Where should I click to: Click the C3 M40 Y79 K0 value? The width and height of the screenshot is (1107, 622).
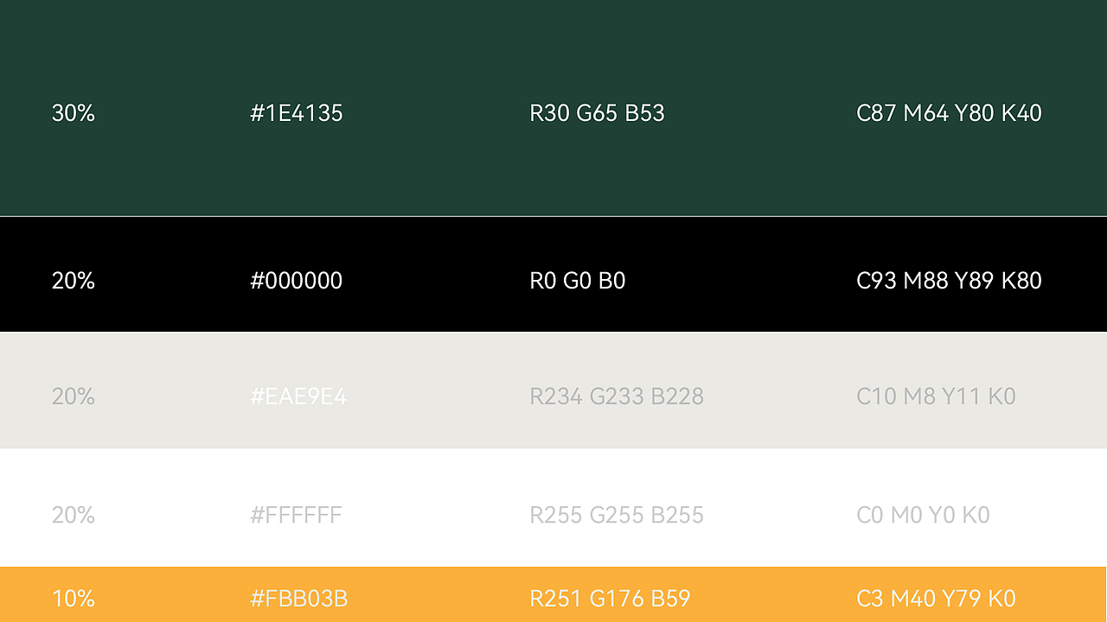pos(936,599)
